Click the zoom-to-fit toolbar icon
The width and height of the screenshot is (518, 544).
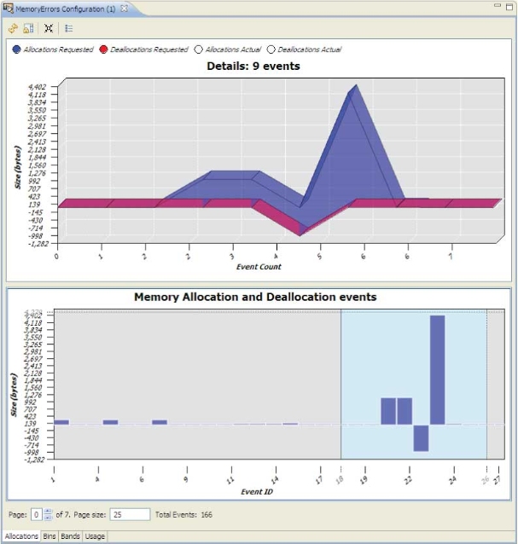pos(49,27)
